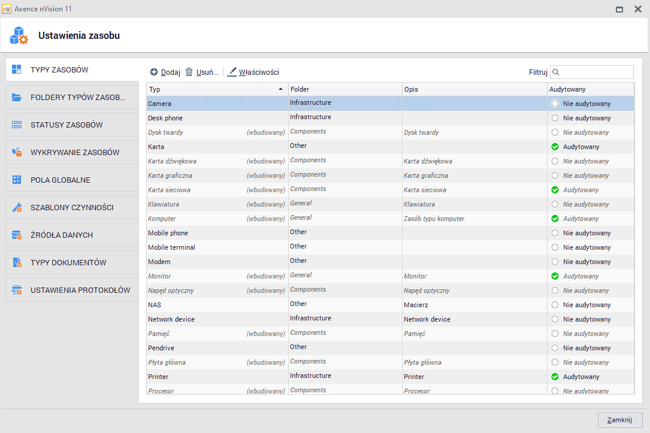Toggle audit status for Printer row

pyautogui.click(x=555, y=377)
